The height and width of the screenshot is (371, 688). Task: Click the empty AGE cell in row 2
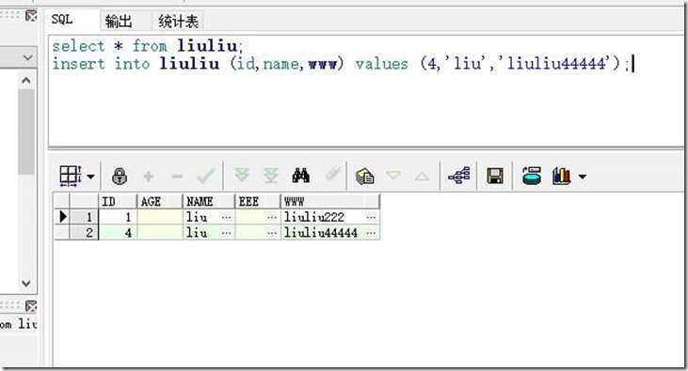click(x=160, y=233)
